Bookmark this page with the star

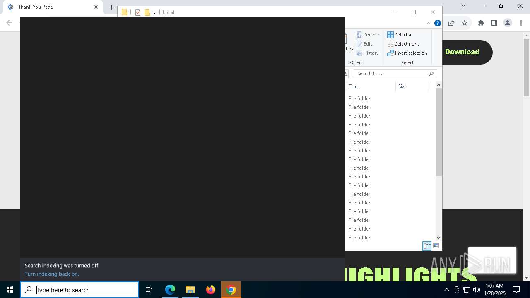(x=465, y=23)
